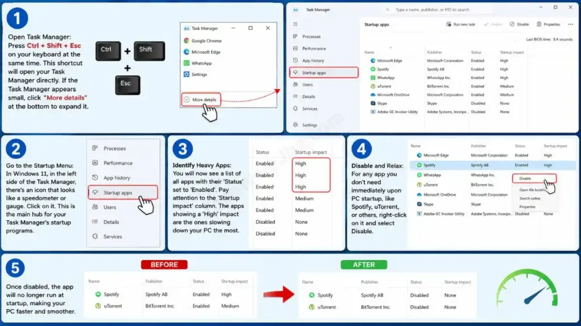Open the hamburger navigation menu in large Task Manager

click(295, 24)
